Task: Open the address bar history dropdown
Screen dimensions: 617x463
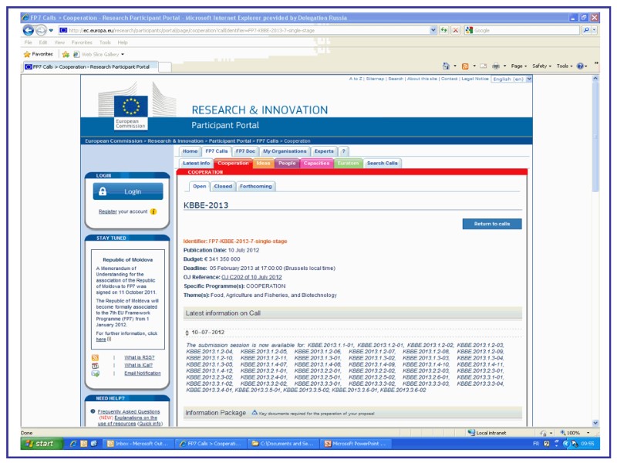Action: coord(433,30)
